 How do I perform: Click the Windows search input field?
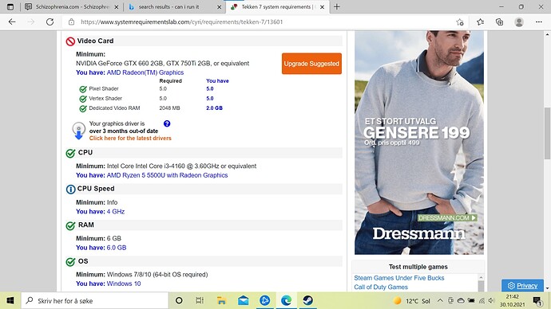[95, 300]
